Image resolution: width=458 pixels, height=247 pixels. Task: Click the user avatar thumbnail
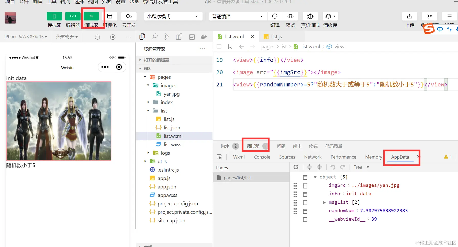[10, 18]
